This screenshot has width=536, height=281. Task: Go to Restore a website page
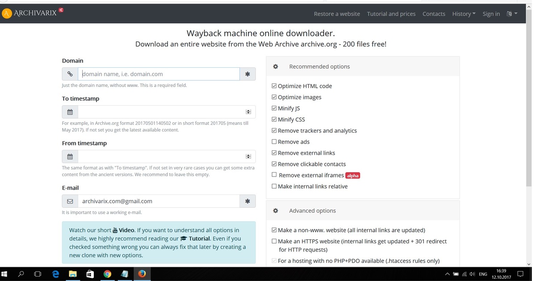[x=337, y=14]
